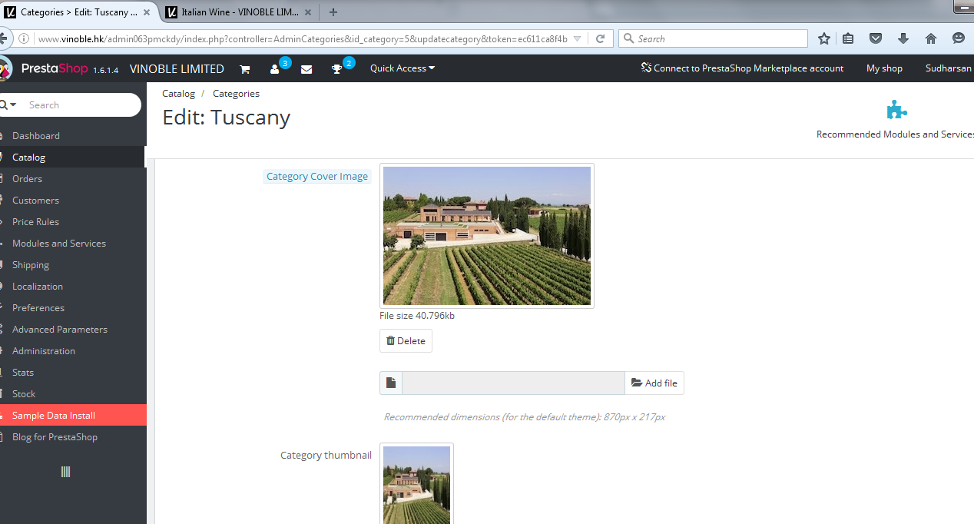
Task: Open the trophy notifications icon
Action: [336, 69]
